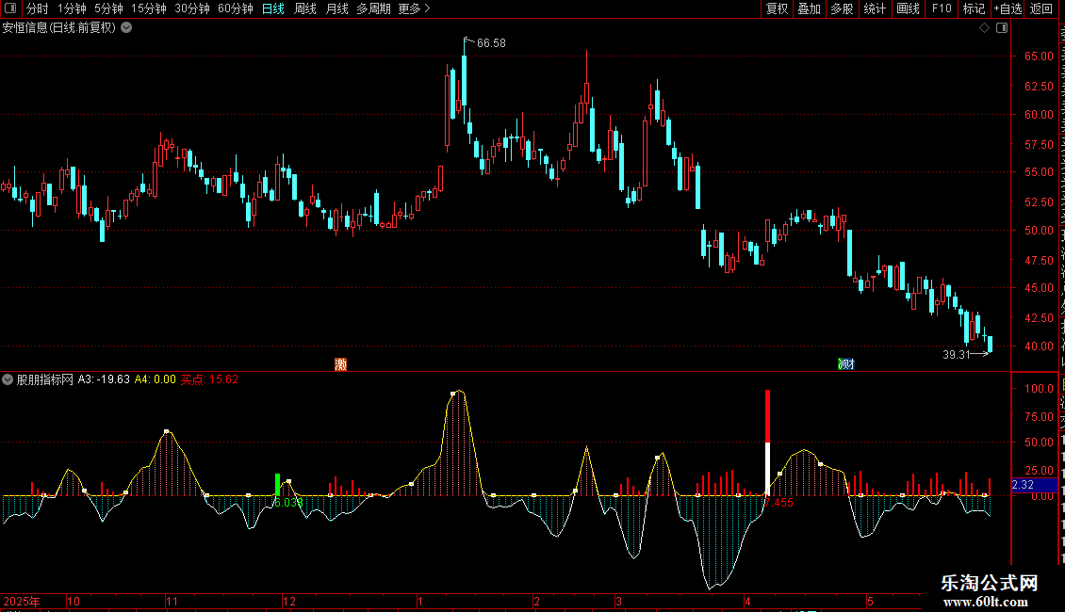Click the diamond icon in chart header
The image size is (1065, 612).
point(984,28)
